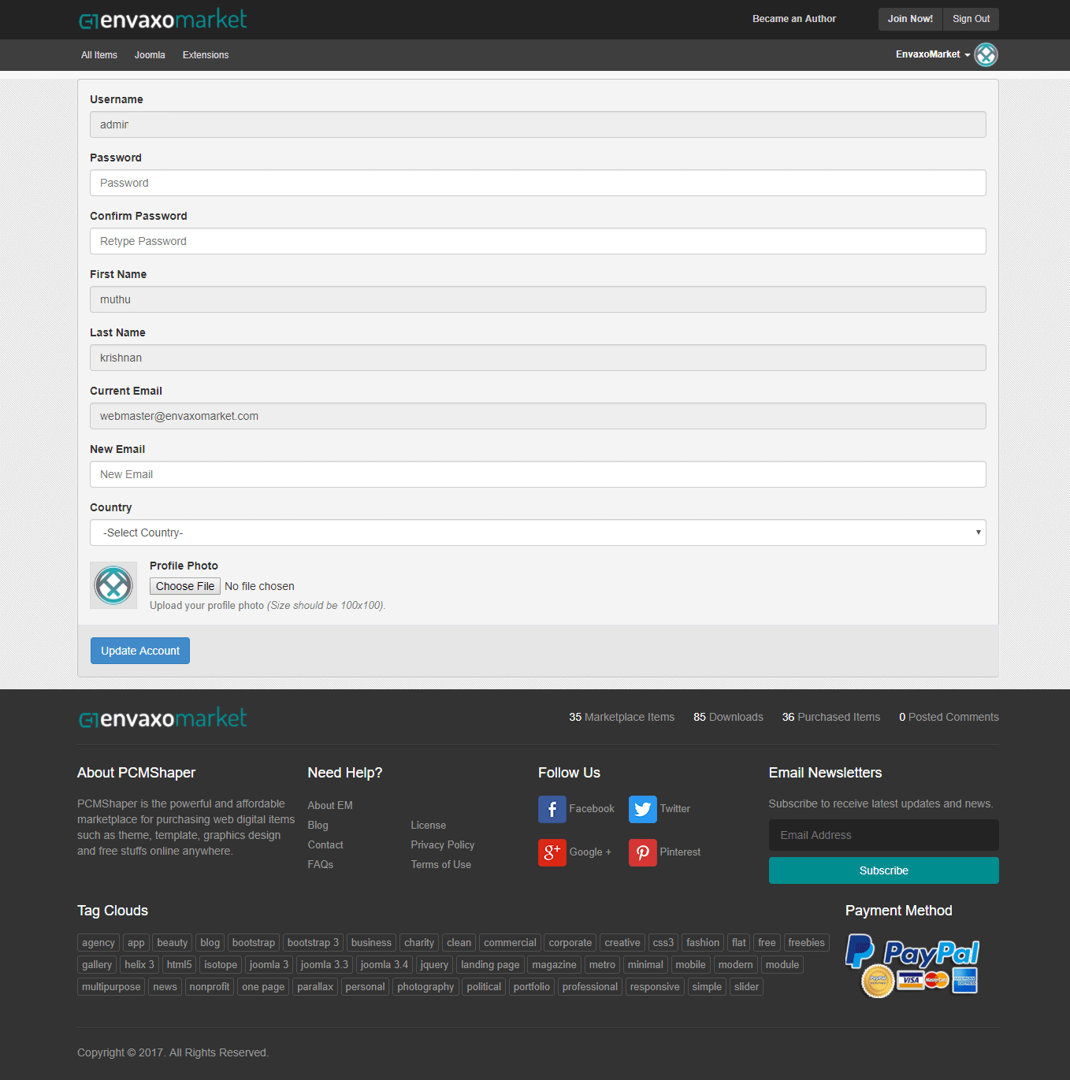
Task: Click 35 Marketplace Items stat
Action: point(622,717)
